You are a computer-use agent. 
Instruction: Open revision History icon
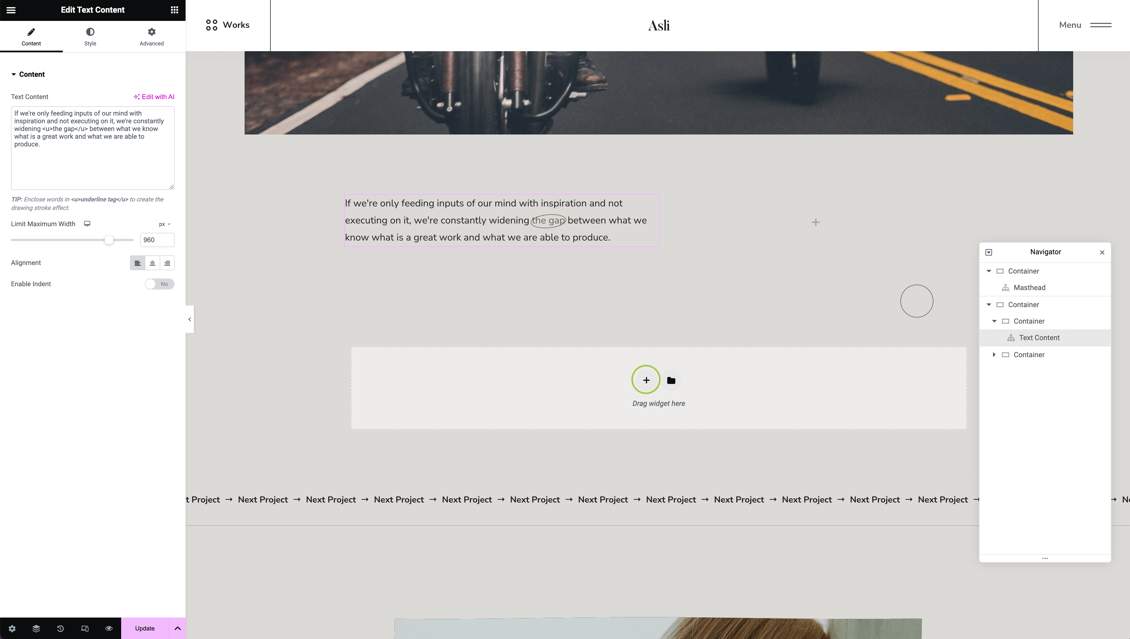tap(60, 629)
